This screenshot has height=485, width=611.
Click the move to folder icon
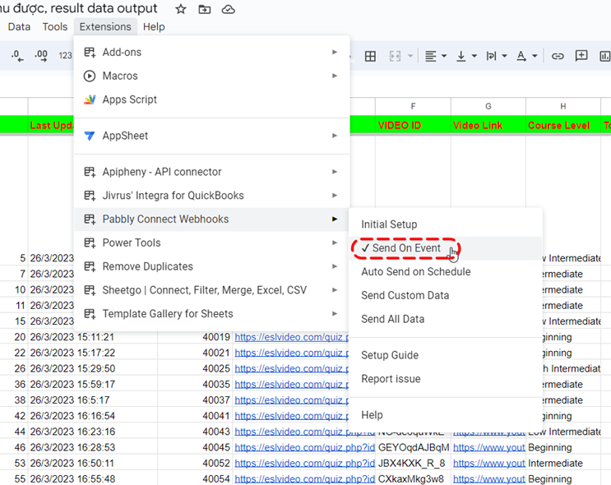click(x=204, y=9)
